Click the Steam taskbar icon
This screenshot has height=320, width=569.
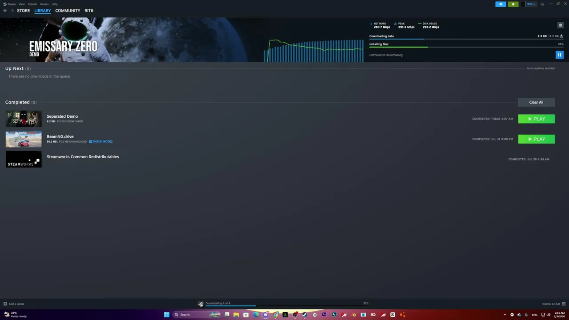point(305,315)
